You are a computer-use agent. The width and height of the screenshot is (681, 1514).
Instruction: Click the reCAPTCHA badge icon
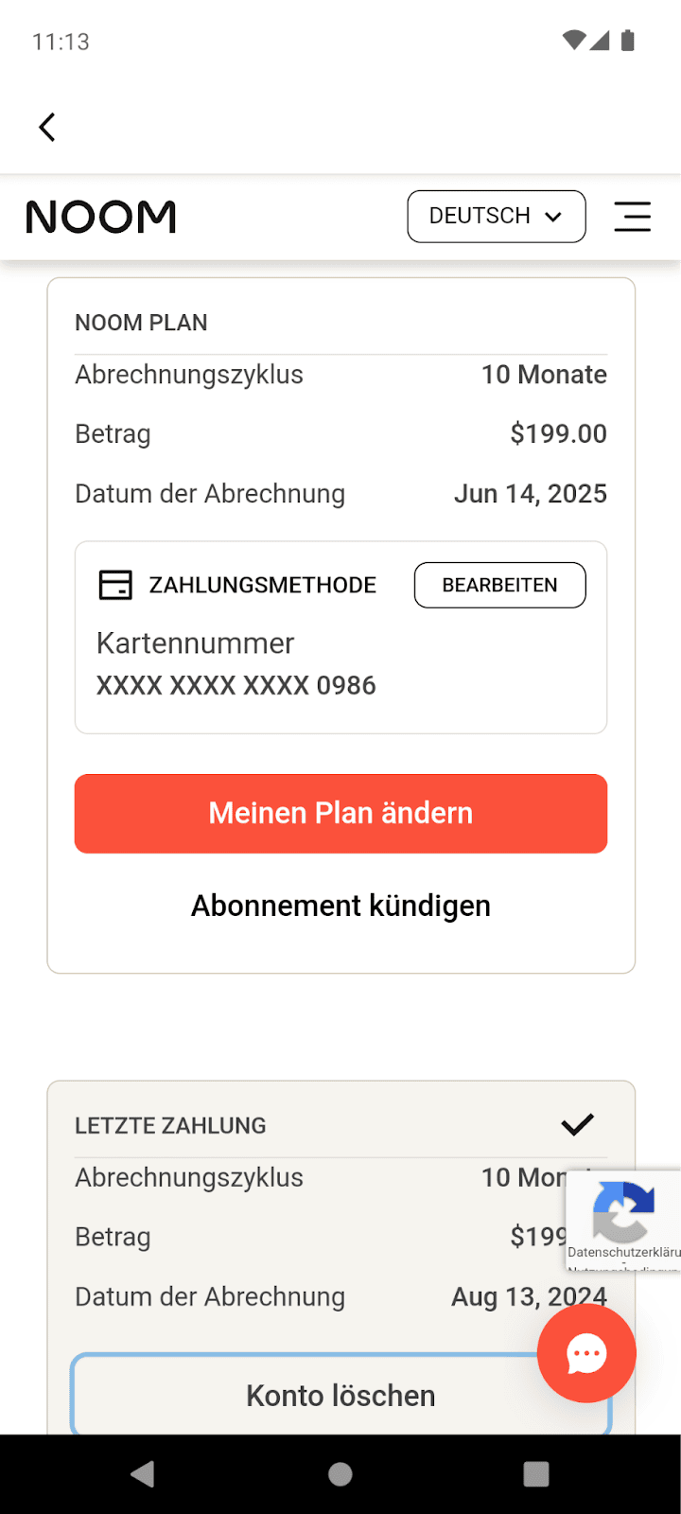click(622, 1211)
